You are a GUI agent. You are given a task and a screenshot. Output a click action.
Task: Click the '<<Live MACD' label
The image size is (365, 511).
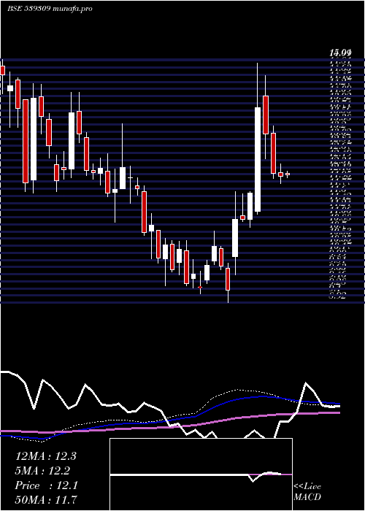click(x=307, y=492)
